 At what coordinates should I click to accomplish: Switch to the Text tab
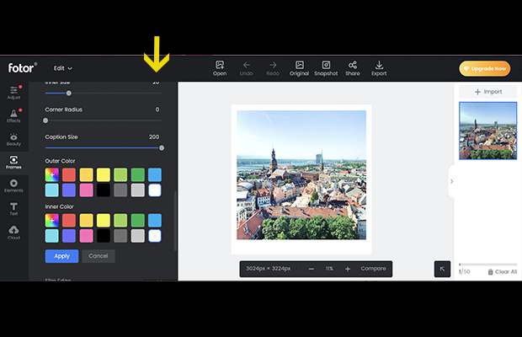[x=13, y=207]
